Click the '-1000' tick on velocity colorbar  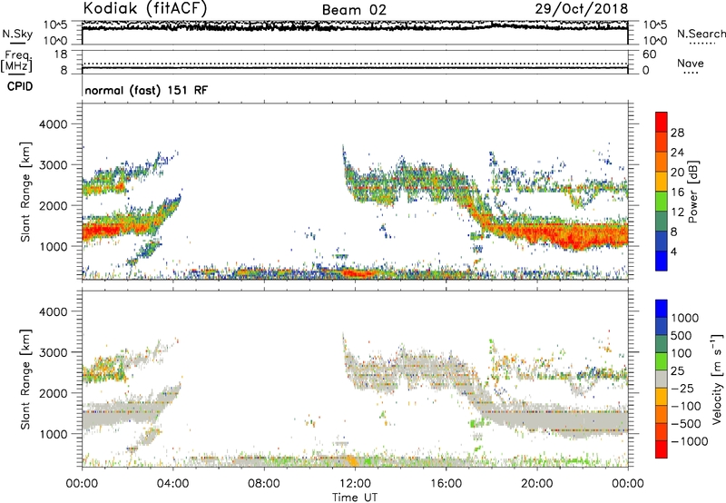click(x=689, y=441)
